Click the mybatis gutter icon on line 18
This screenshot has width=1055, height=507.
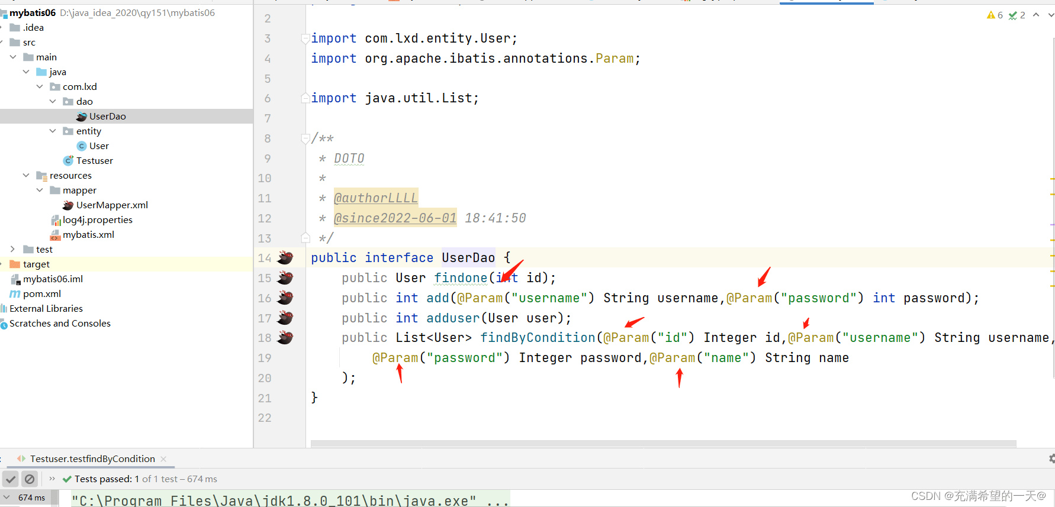pyautogui.click(x=285, y=337)
